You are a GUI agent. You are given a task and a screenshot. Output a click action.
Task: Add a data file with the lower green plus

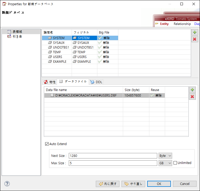[192, 90]
